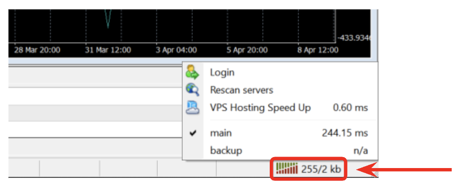454x185 pixels.
Task: Click the n/a backup ping value
Action: click(x=360, y=150)
